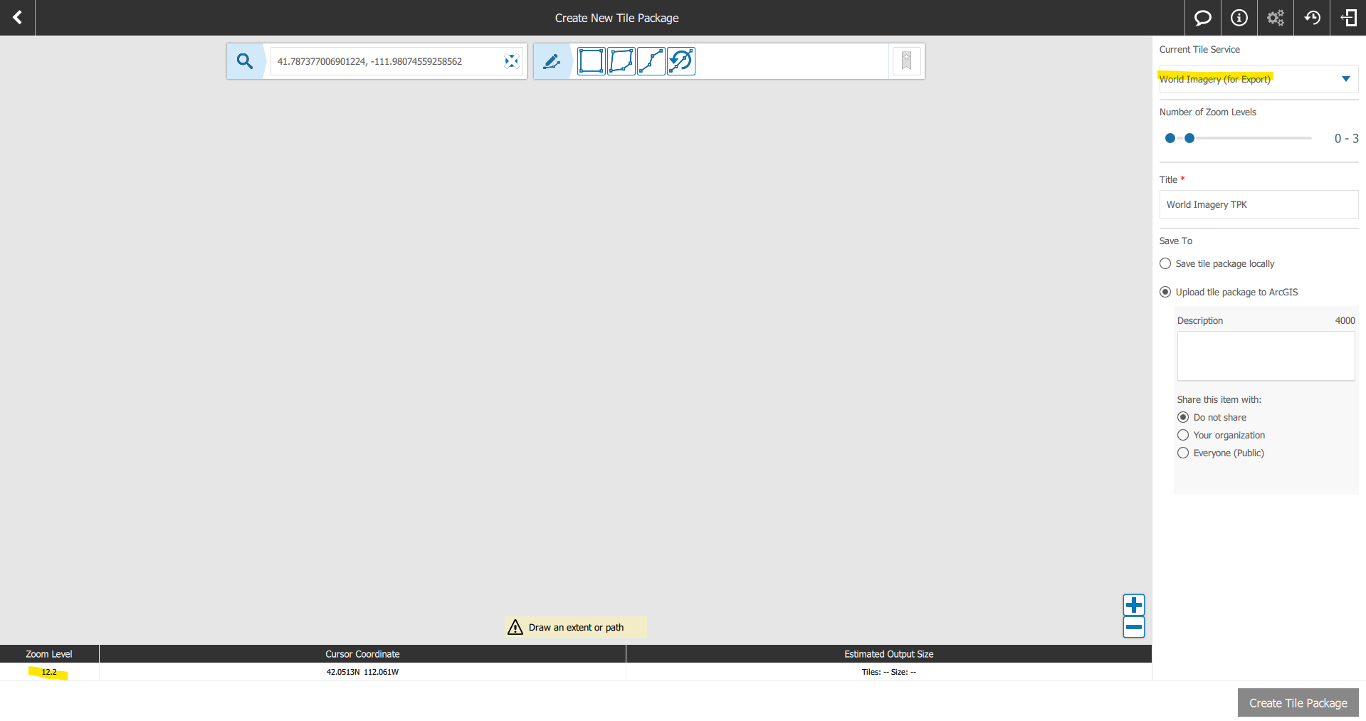The width and height of the screenshot is (1366, 721).
Task: Select the rectangle extent drawing tool
Action: click(x=592, y=61)
